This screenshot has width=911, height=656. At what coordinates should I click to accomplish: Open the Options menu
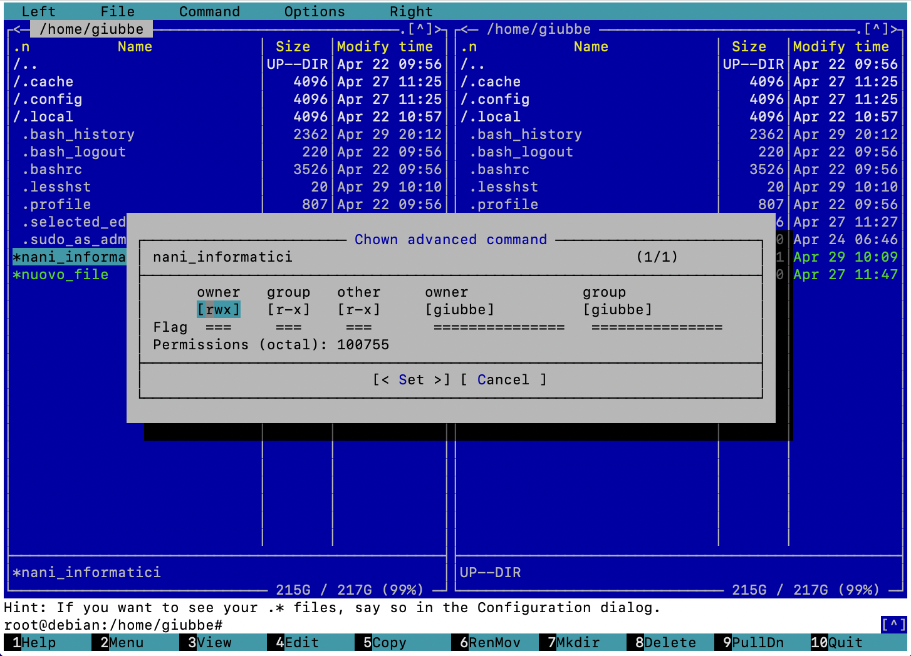(315, 11)
